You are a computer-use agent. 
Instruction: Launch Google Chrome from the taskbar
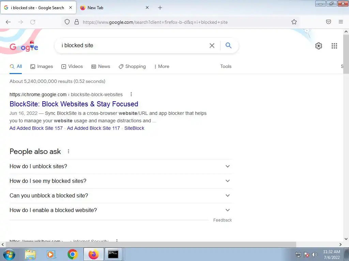coord(72,254)
